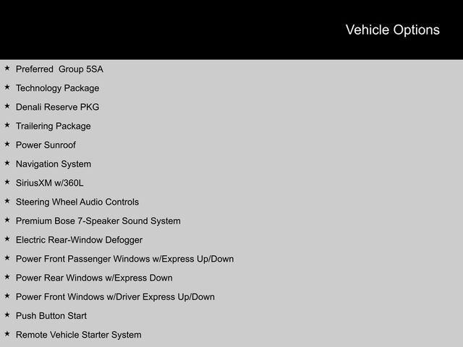Click the star bullet beside Power Sunroof
The width and height of the screenshot is (463, 347).
click(7, 145)
